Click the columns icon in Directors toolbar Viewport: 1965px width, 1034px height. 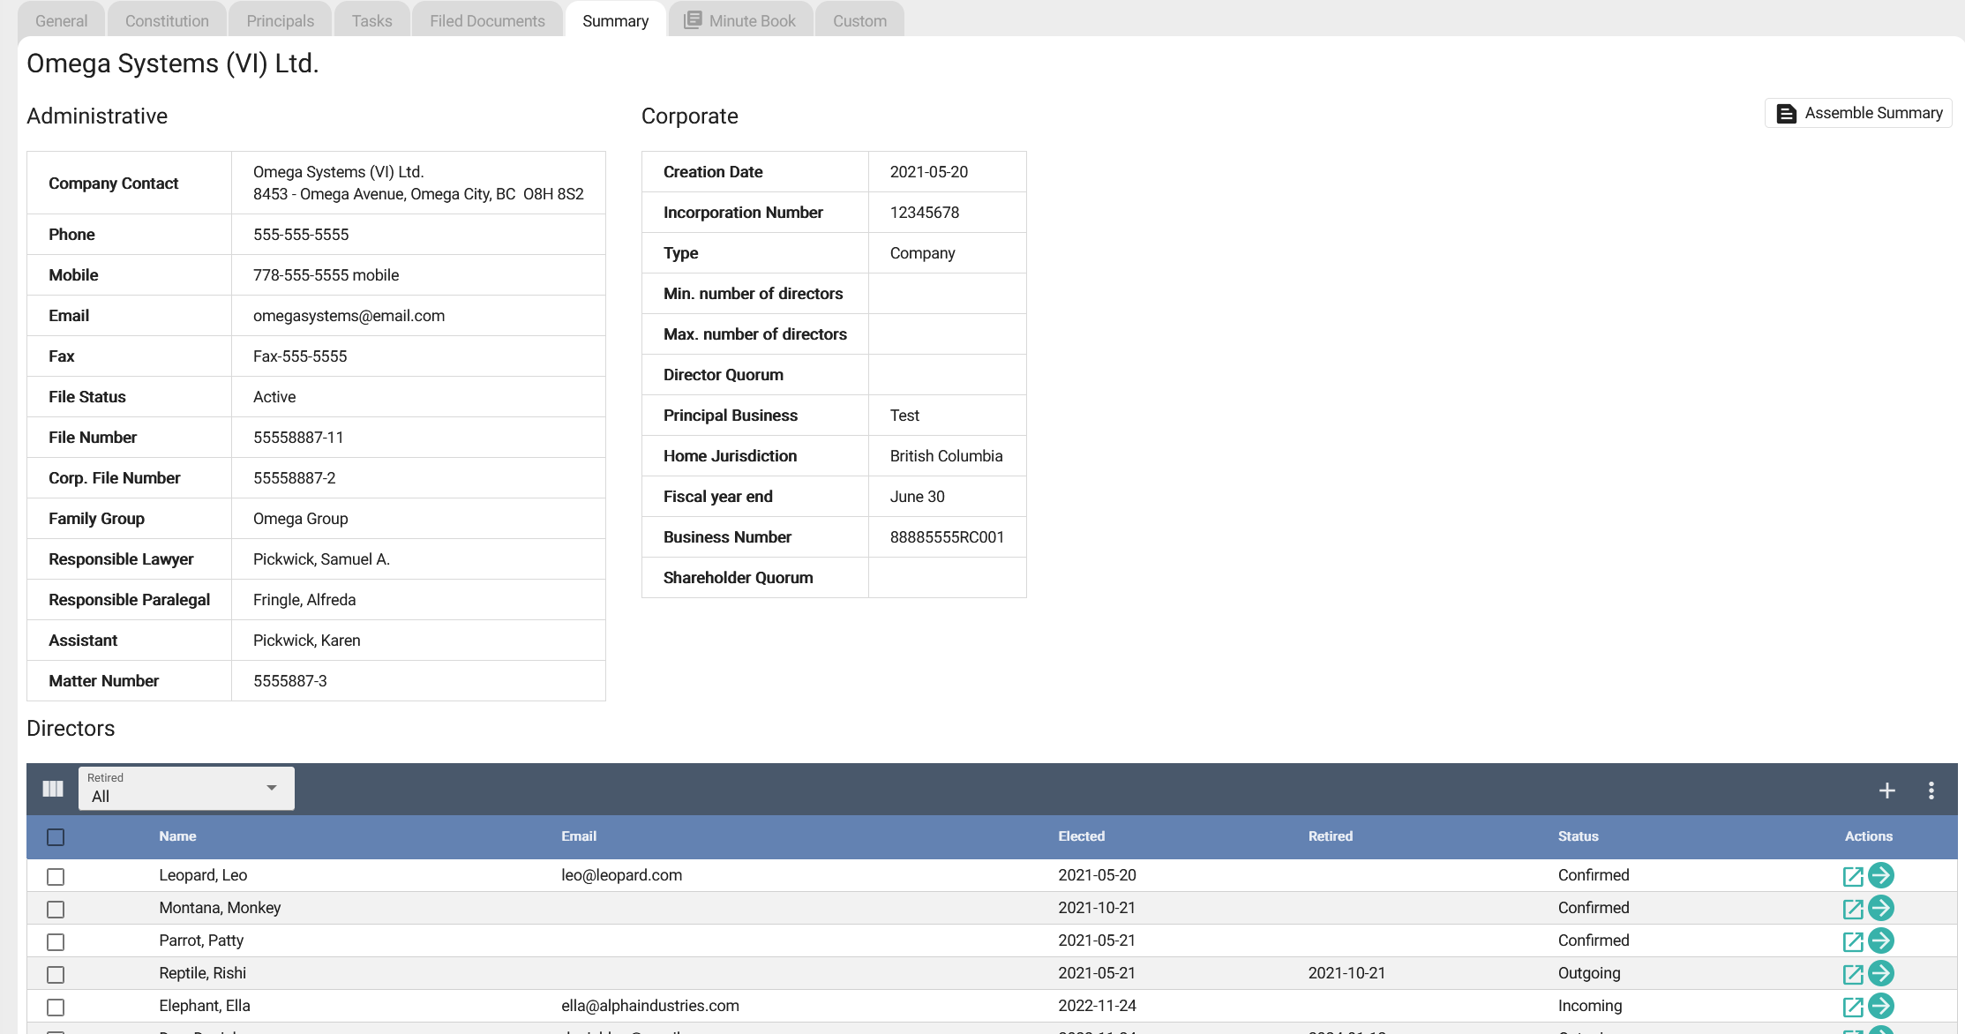(53, 789)
